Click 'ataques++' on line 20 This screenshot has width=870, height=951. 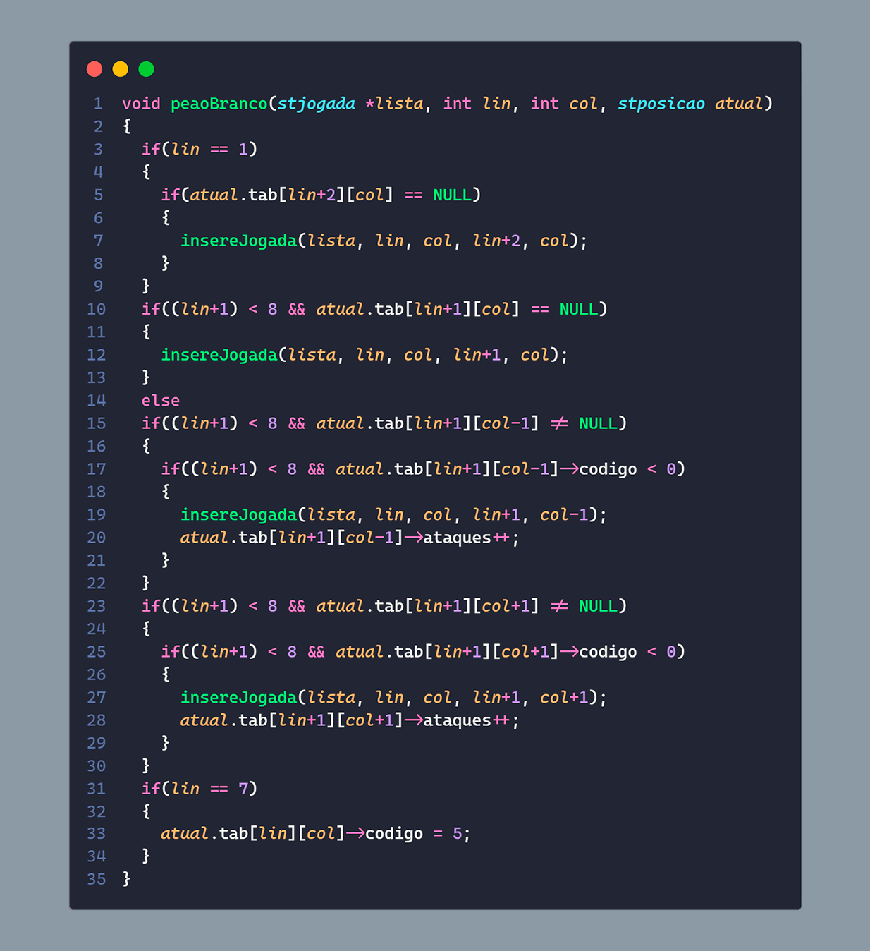466,538
